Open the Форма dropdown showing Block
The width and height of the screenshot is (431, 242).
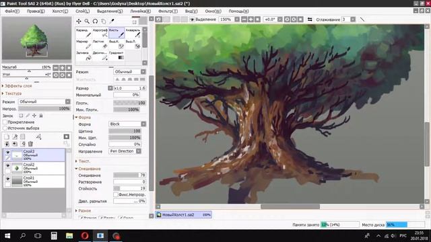point(127,124)
